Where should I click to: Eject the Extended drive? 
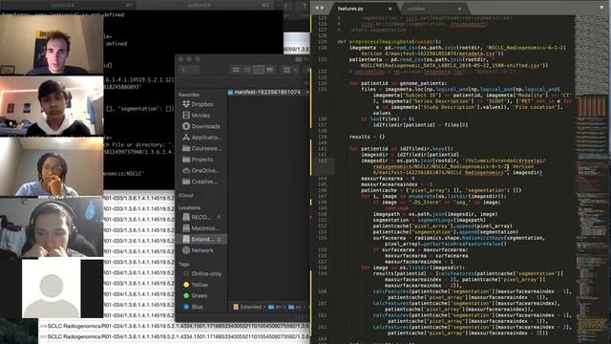point(219,239)
